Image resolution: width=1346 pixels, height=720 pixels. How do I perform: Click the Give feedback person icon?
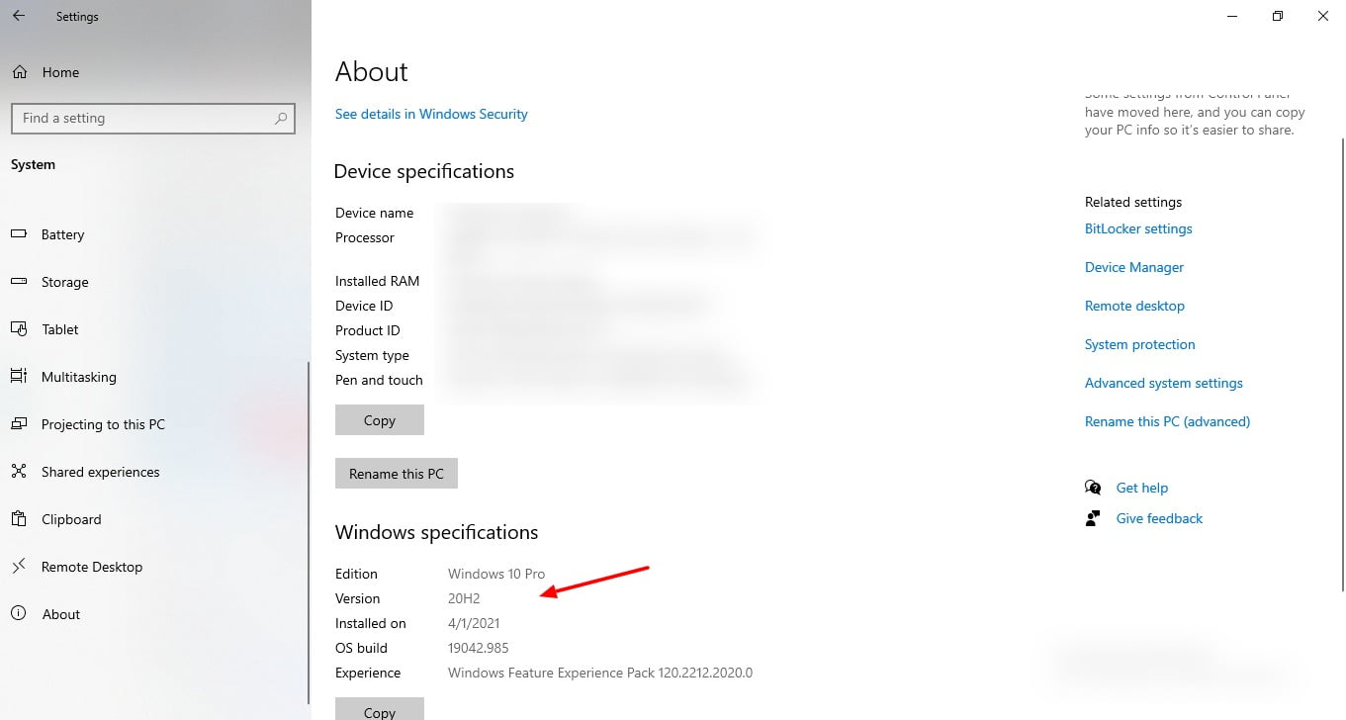click(1093, 518)
